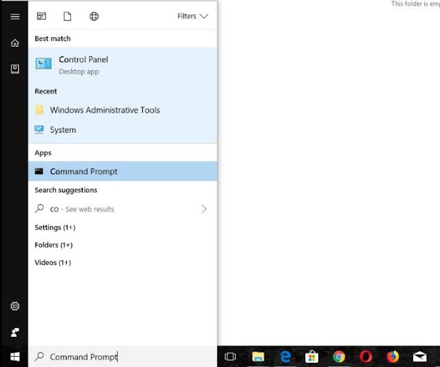This screenshot has width=440, height=367.
Task: Expand the Folders (1+) category
Action: 54,245
